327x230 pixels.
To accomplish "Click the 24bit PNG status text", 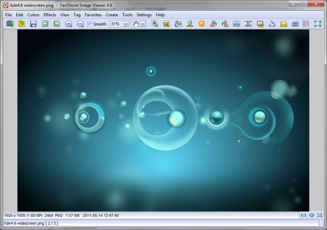I will 54,215.
